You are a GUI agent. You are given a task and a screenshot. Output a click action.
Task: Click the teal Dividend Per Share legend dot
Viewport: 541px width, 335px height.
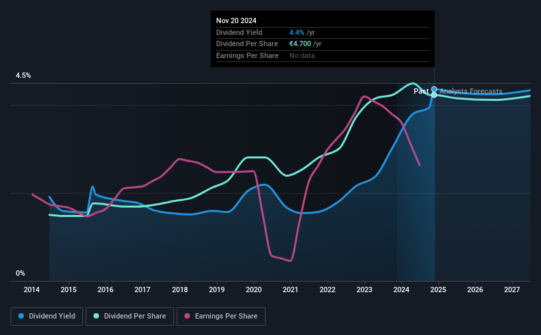(x=96, y=316)
